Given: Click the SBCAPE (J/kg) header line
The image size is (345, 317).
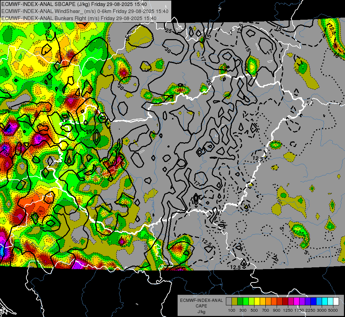Looking at the screenshot, I should (x=74, y=4).
